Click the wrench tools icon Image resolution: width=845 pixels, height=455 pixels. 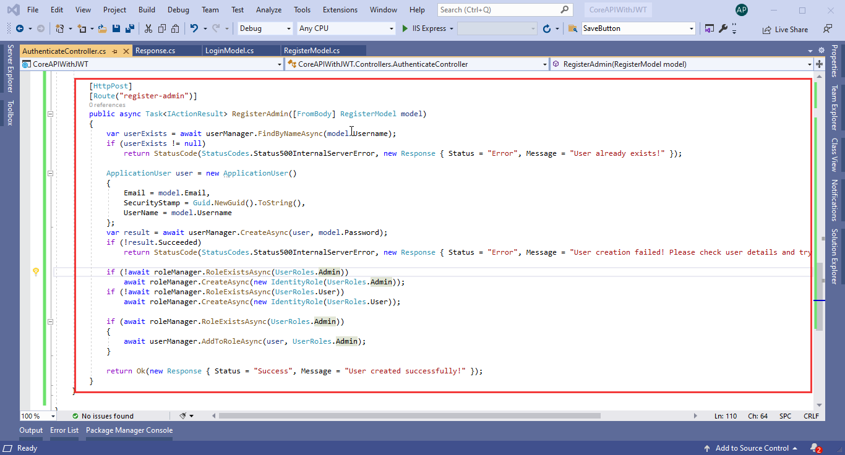pos(723,28)
